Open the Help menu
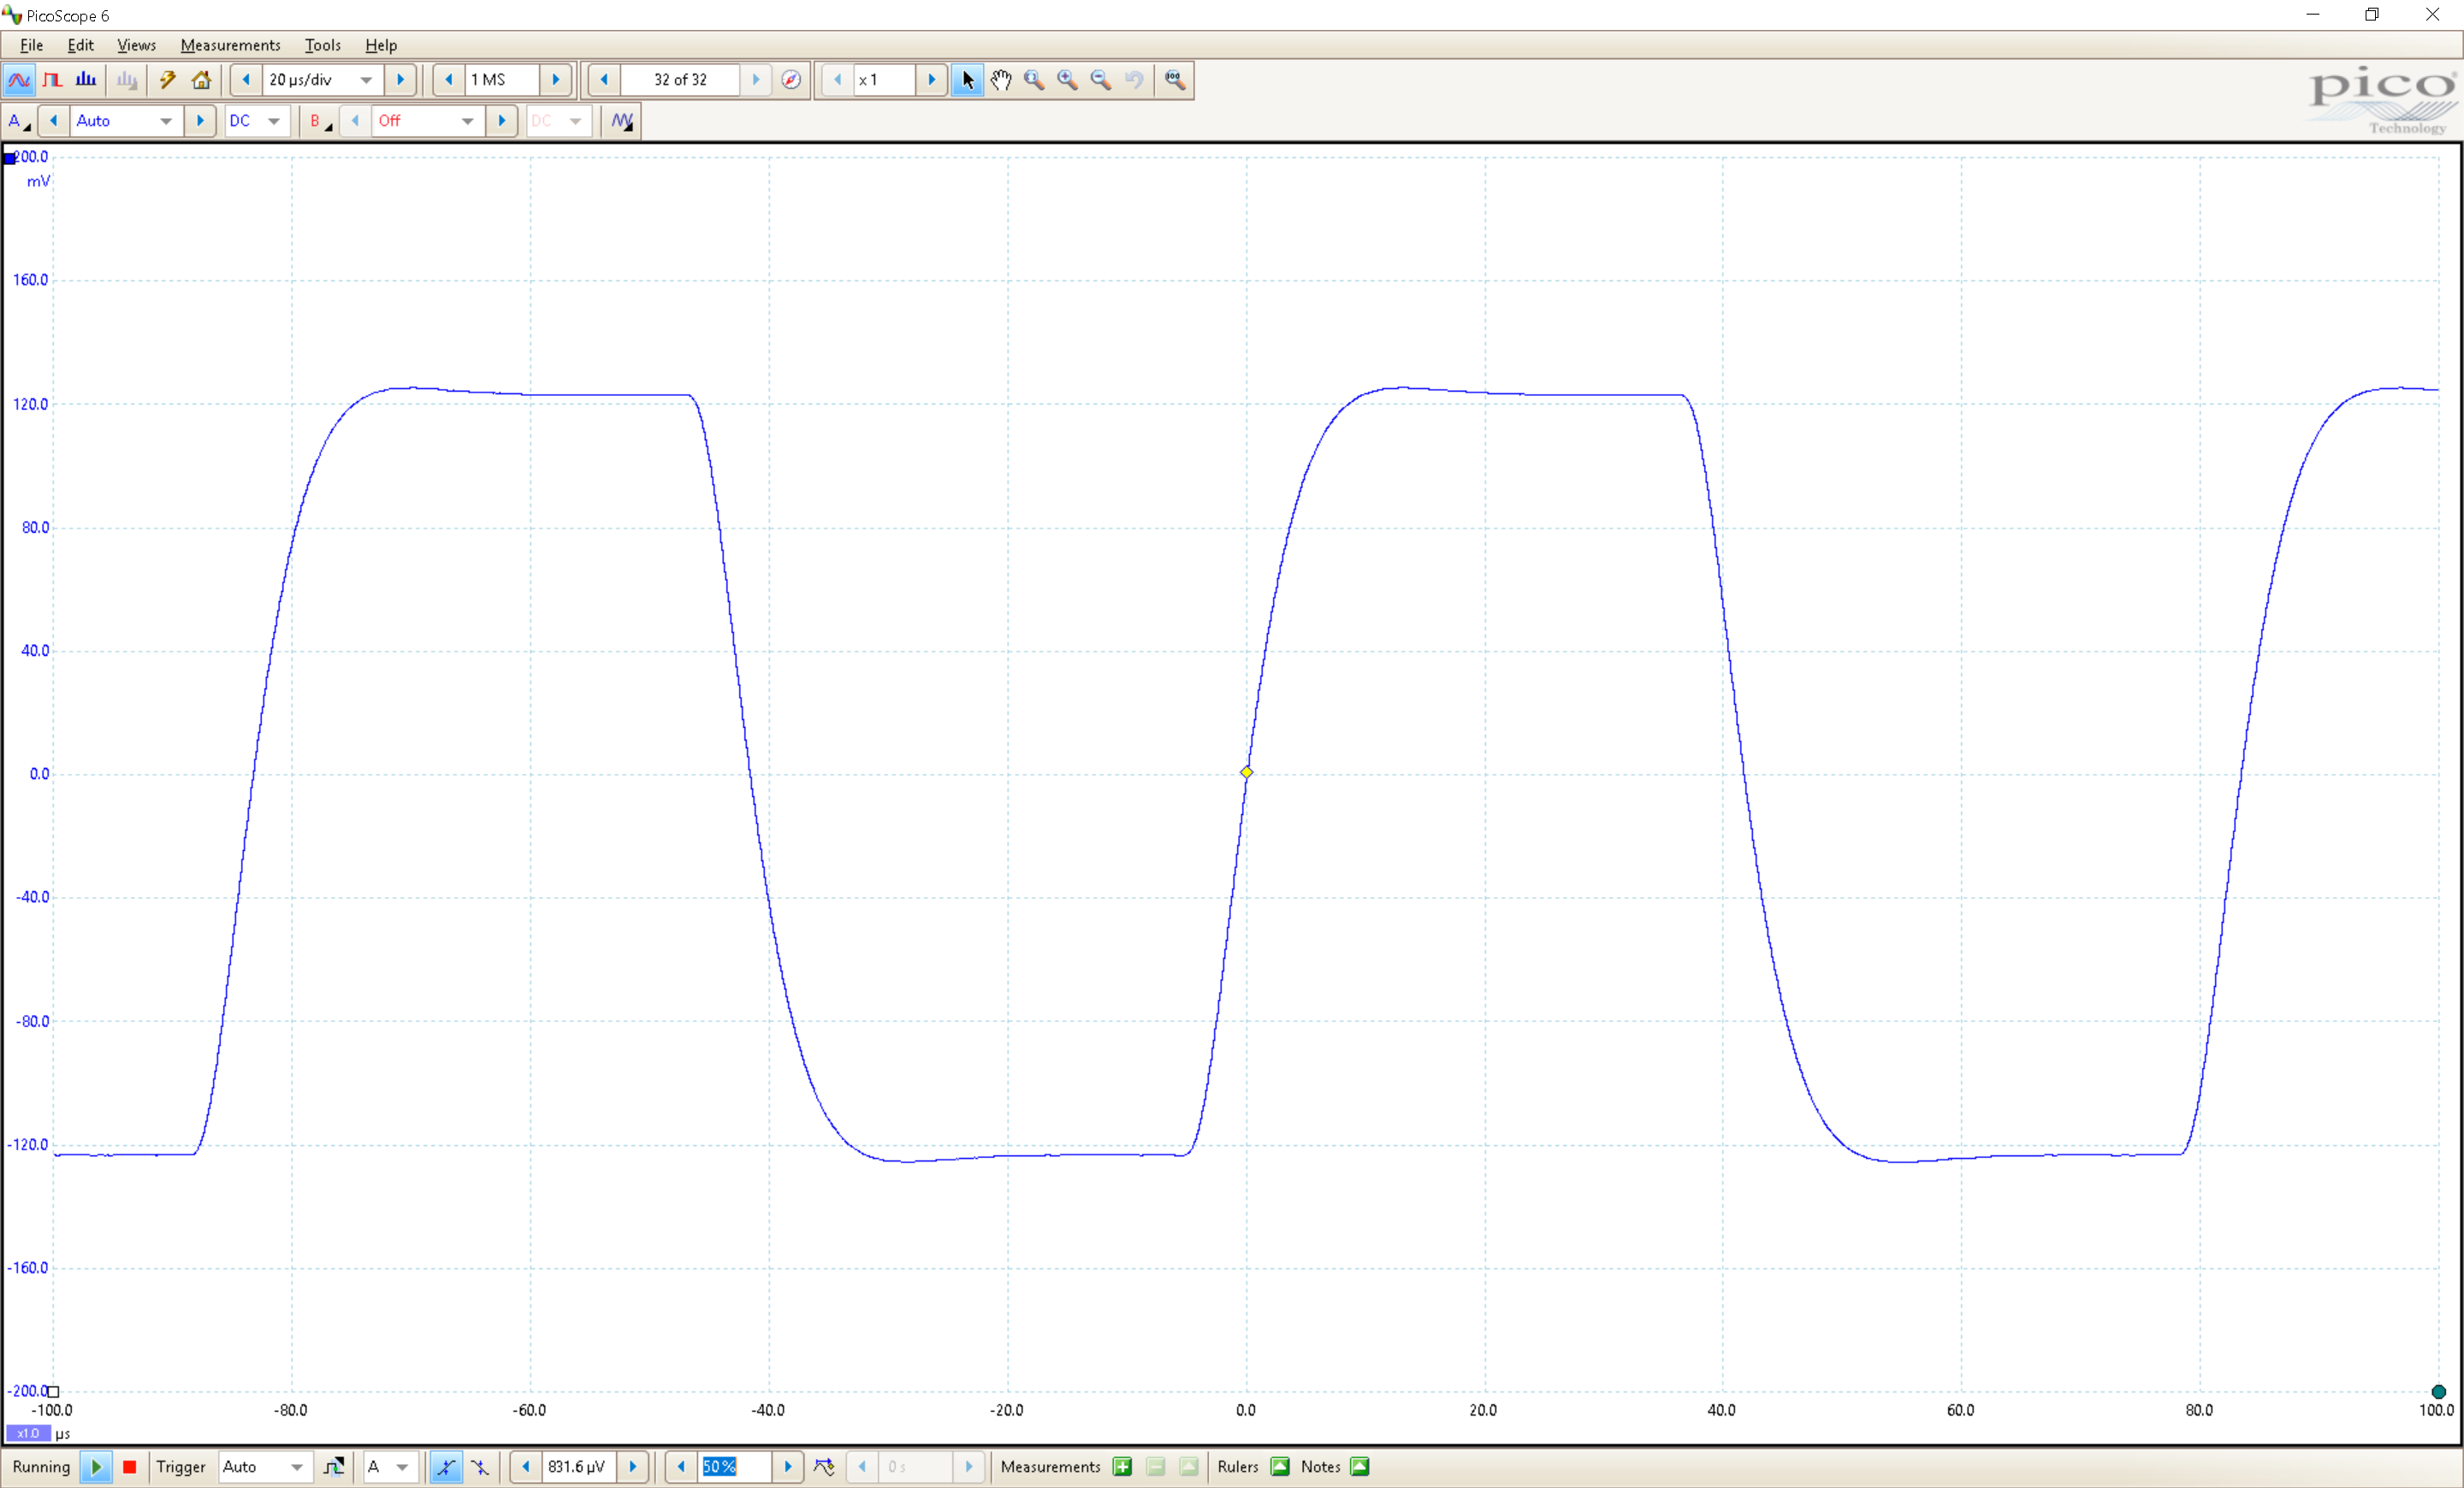This screenshot has height=1488, width=2464. [x=380, y=45]
